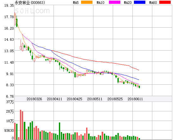This screenshot has width=190, height=140.
Task: Click the last green candlestick on the right
Action: point(139,87)
